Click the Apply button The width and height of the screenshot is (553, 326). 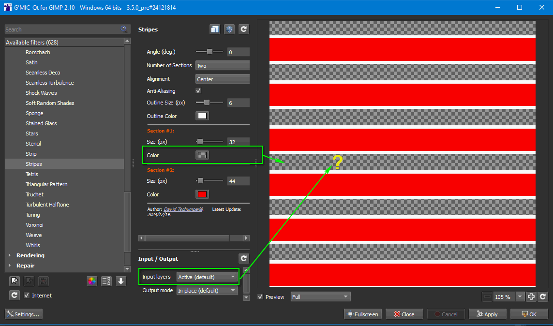[487, 314]
